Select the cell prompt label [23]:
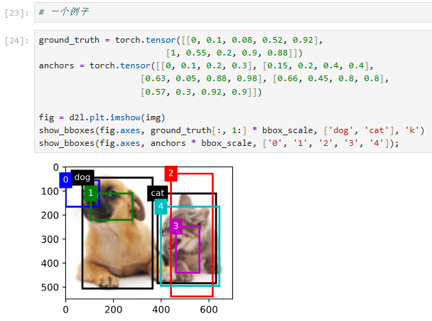The image size is (432, 321). (17, 13)
